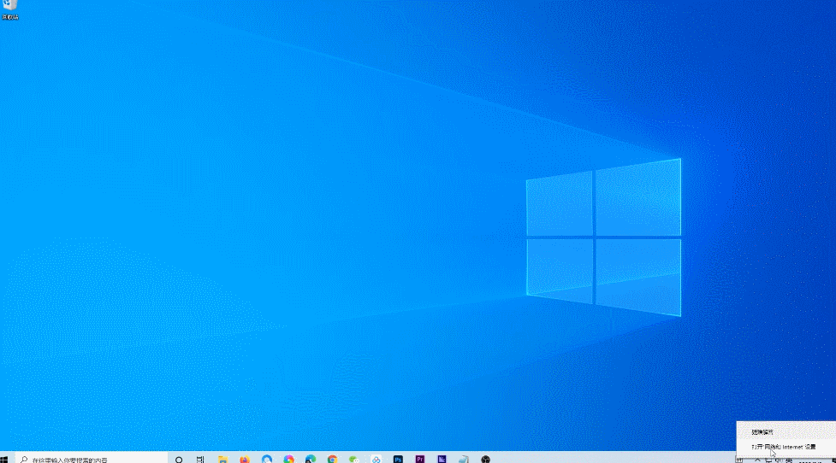This screenshot has height=463, width=836.
Task: Launch Premiere Pro (Pr) from the taskbar
Action: point(419,460)
